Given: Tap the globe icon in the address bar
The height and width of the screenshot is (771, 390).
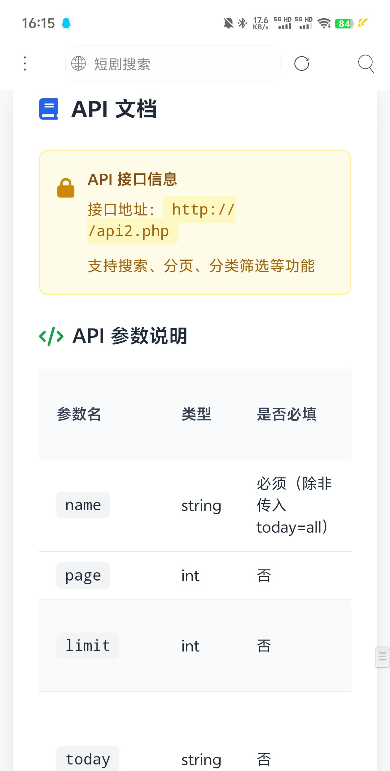Looking at the screenshot, I should coord(78,64).
